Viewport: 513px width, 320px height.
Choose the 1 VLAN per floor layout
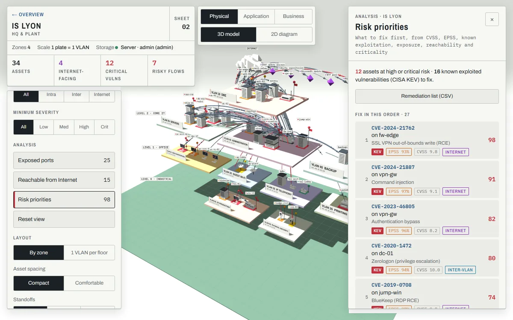coord(89,253)
